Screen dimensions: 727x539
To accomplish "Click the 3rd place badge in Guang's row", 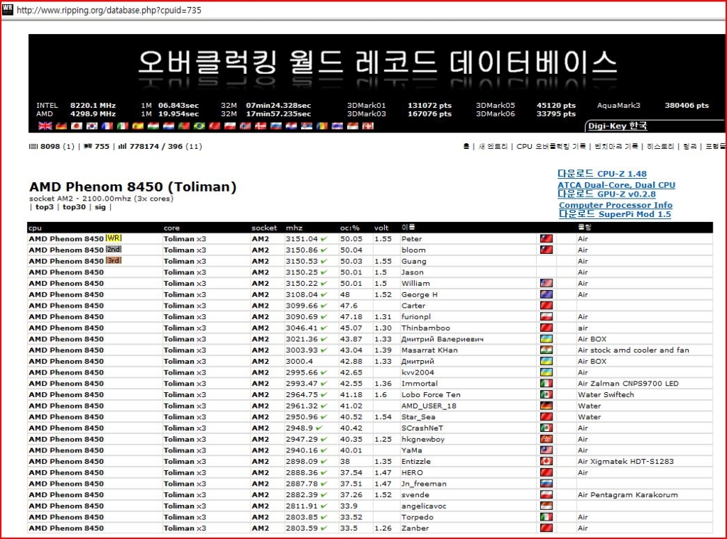I will 114,260.
